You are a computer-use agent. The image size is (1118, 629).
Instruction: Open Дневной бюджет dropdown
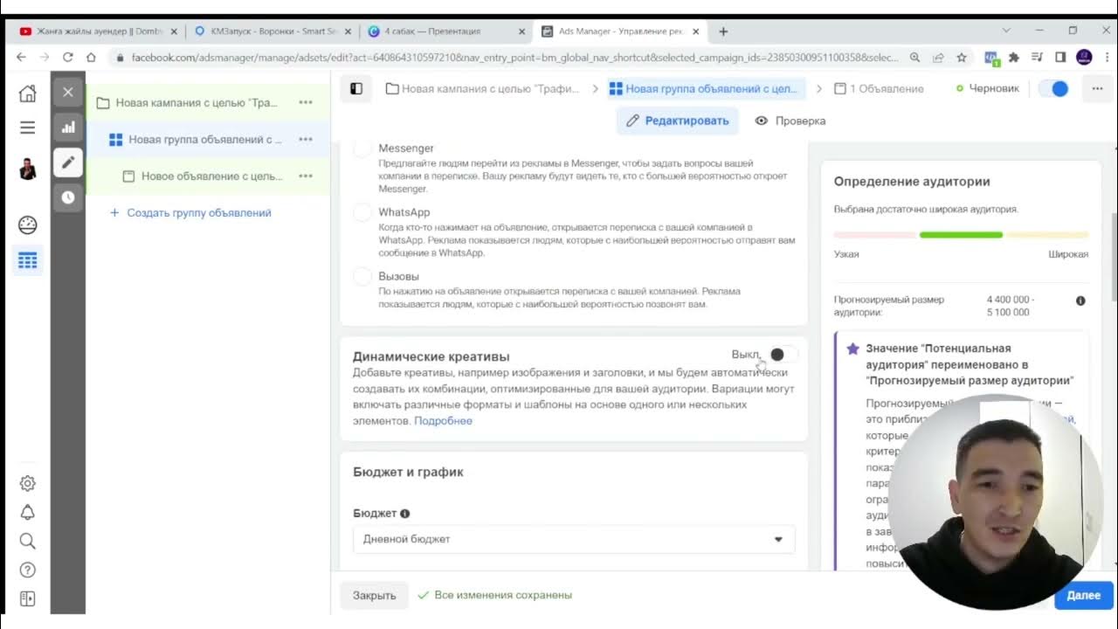(574, 539)
